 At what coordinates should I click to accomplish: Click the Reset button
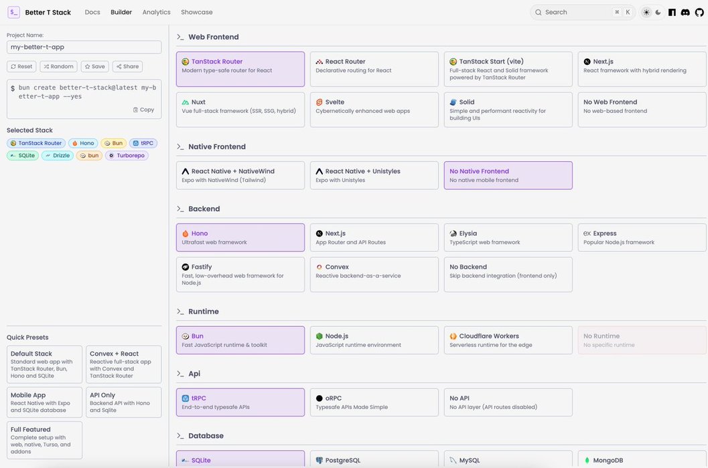[21, 66]
